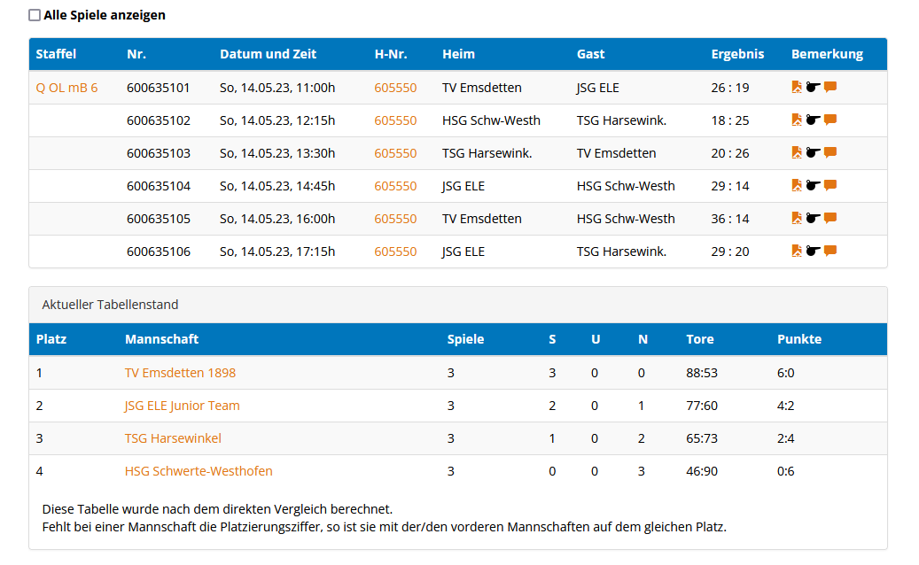Viewport: 919px width, 565px height.
Task: Open PDF report for game 600635101
Action: pyautogui.click(x=797, y=87)
